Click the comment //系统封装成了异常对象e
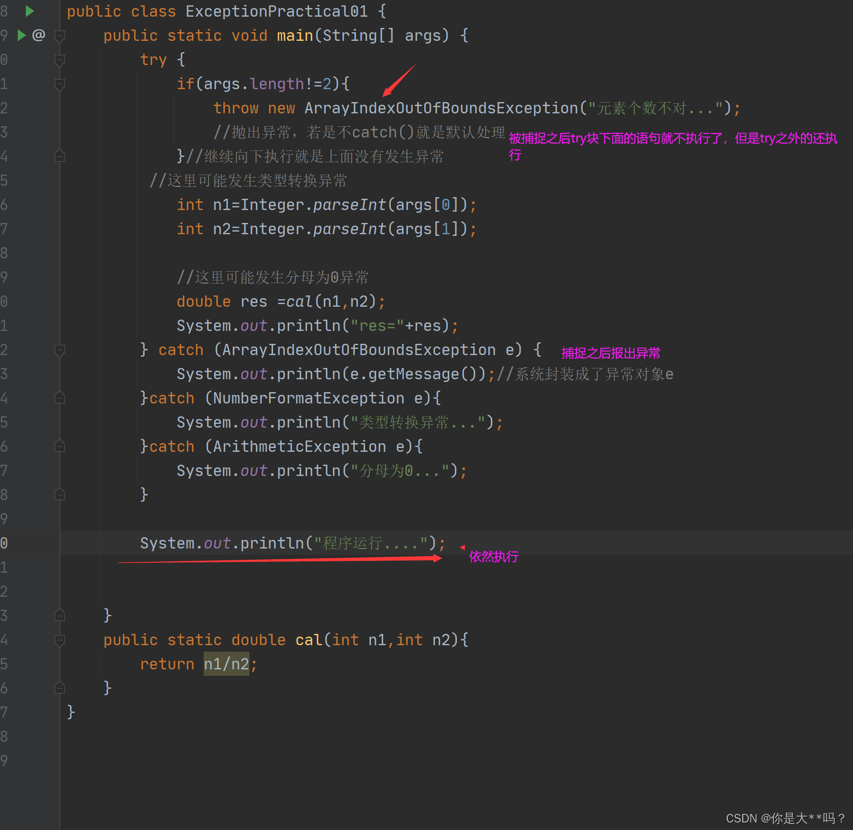Screen dimensions: 853x830 pyautogui.click(x=585, y=374)
